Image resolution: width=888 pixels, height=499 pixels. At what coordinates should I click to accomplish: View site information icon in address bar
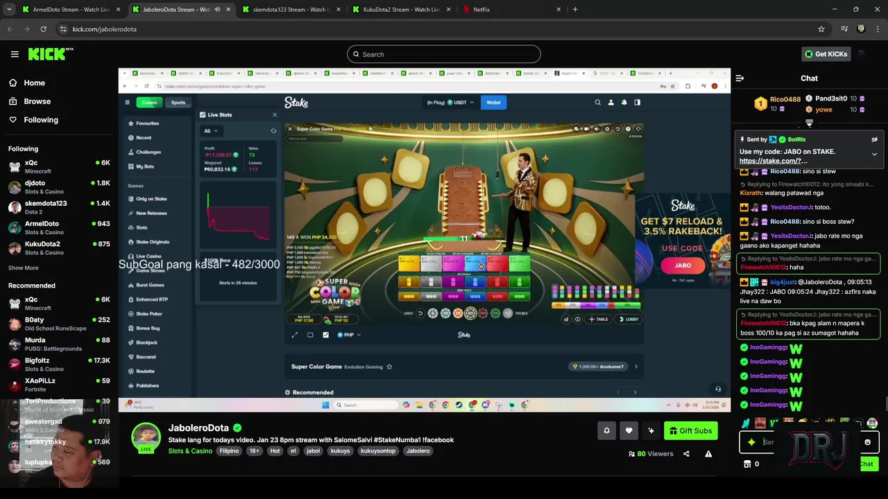[x=63, y=29]
